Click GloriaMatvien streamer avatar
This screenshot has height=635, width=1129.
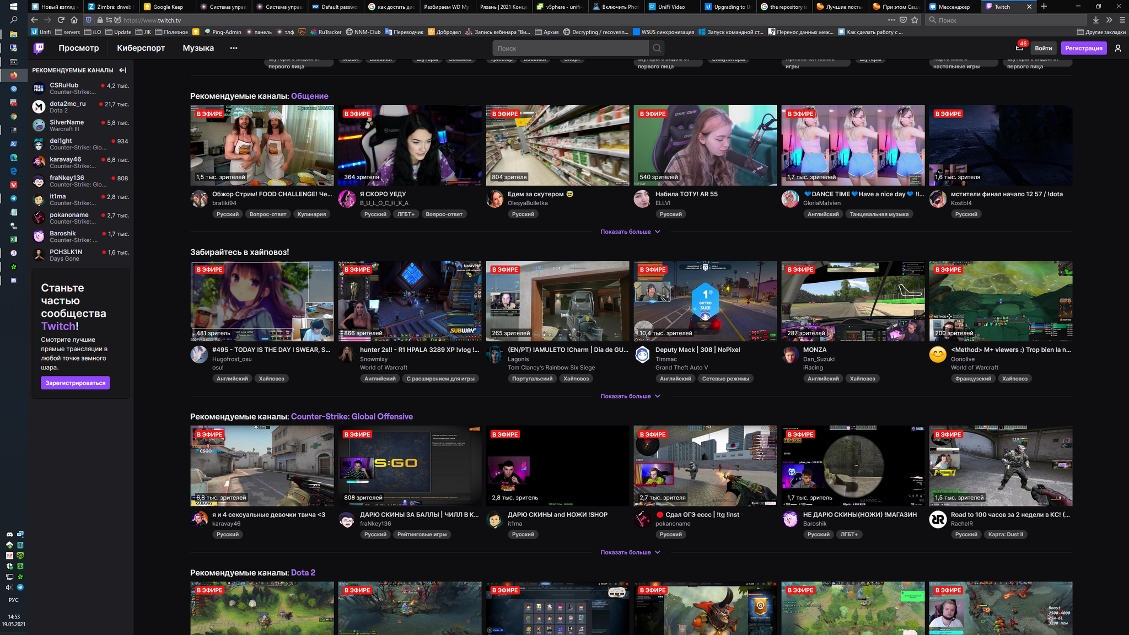(x=790, y=199)
